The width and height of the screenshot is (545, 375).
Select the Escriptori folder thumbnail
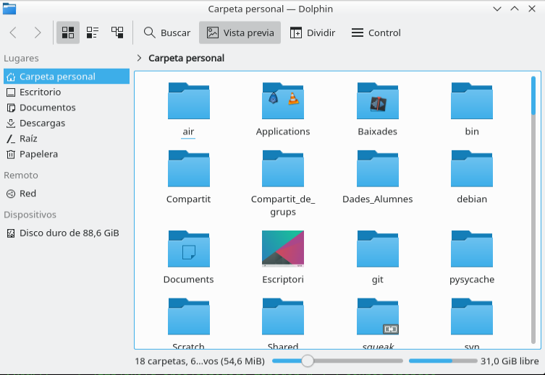pyautogui.click(x=283, y=249)
